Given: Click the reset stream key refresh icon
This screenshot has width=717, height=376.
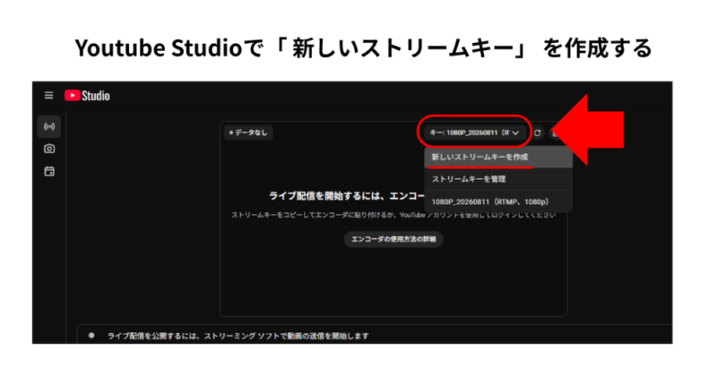Looking at the screenshot, I should click(x=537, y=133).
